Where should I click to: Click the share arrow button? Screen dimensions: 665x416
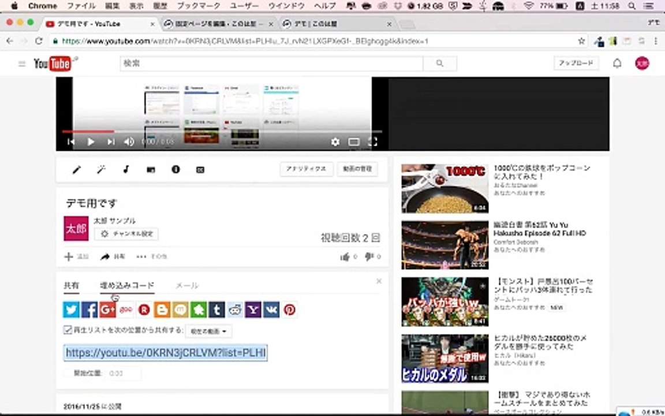(x=113, y=257)
